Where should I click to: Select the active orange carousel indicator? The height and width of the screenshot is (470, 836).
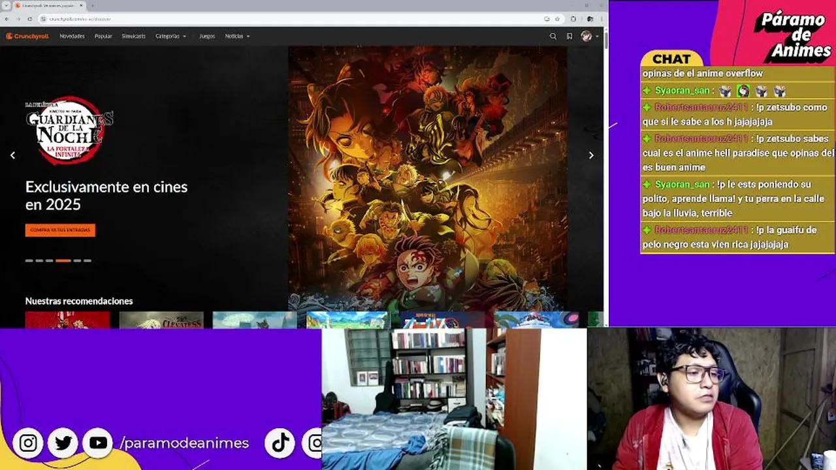(x=63, y=260)
